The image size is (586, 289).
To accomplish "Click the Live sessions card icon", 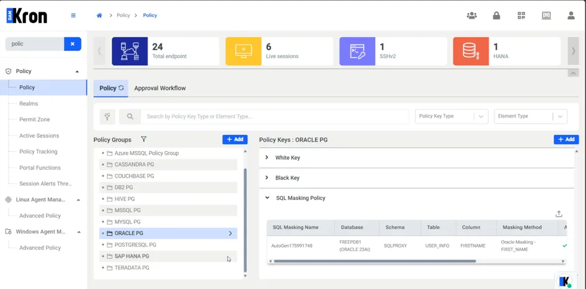I will click(243, 51).
